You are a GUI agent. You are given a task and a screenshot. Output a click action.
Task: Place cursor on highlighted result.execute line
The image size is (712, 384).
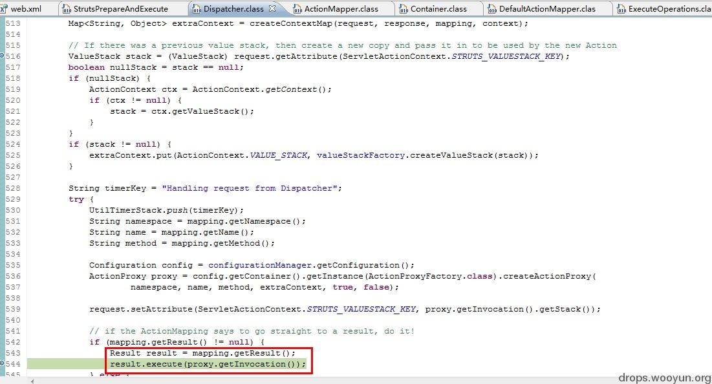point(208,364)
